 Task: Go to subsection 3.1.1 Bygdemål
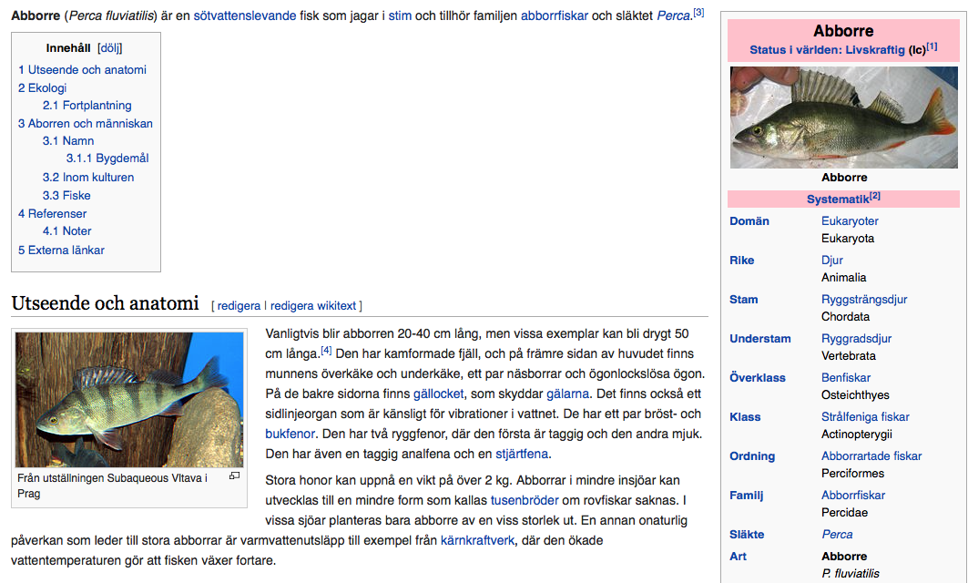point(107,159)
